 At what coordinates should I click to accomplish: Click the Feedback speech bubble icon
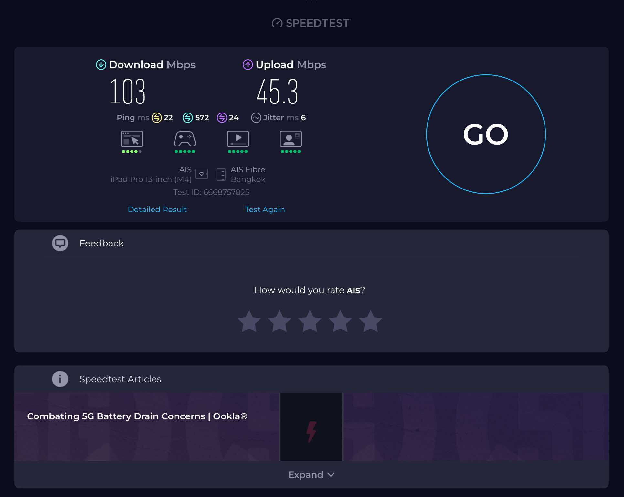60,243
